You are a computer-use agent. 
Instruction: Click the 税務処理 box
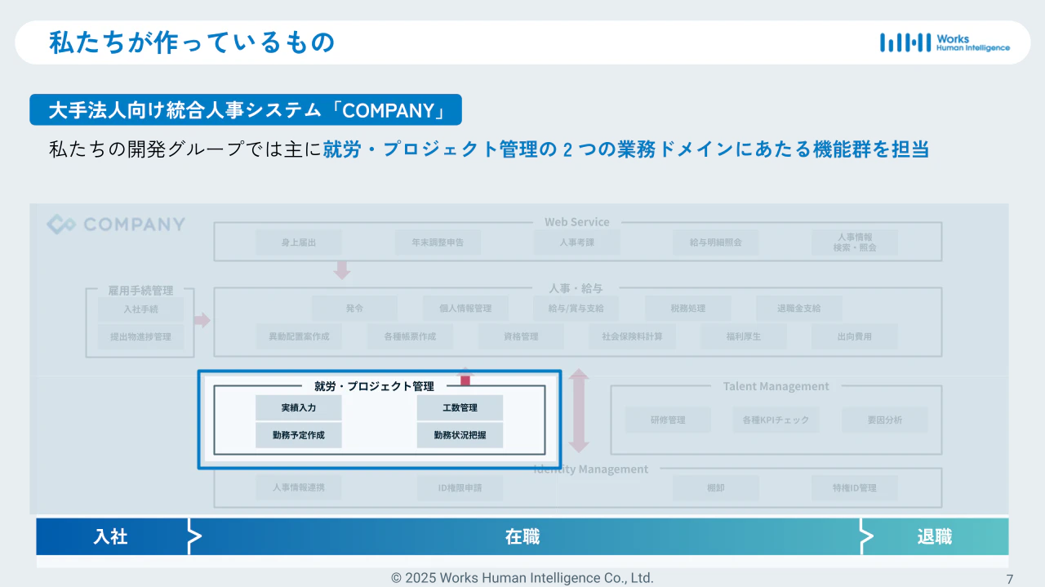tap(687, 309)
